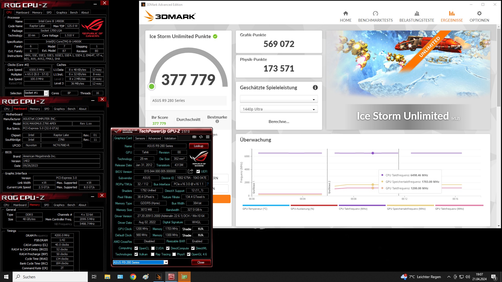Screen dimensions: 502x282
Task: Open the Sensors tab in GPU-Z
Action: tap(140, 138)
